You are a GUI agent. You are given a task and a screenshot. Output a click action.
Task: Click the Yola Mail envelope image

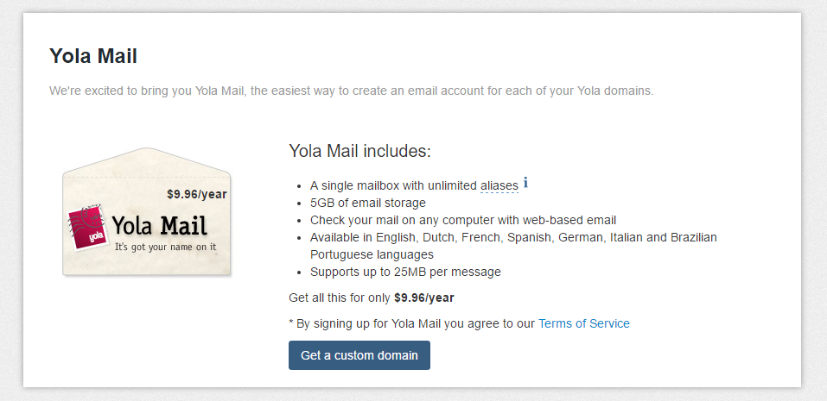pyautogui.click(x=147, y=212)
